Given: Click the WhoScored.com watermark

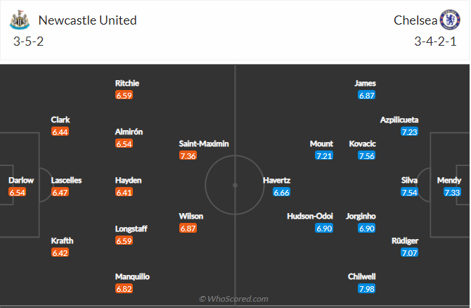Looking at the screenshot, I should (235, 299).
